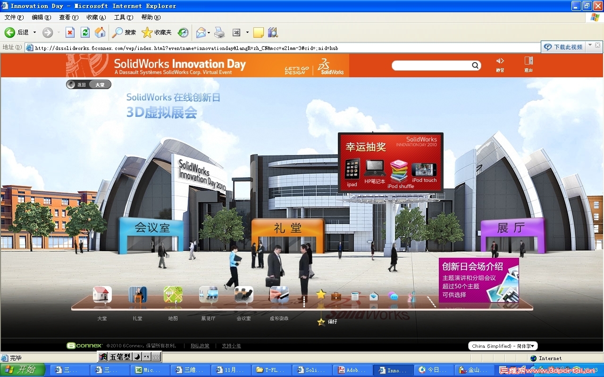Click the IE Mail toolbar icon
This screenshot has width=604, height=377.
[x=201, y=33]
